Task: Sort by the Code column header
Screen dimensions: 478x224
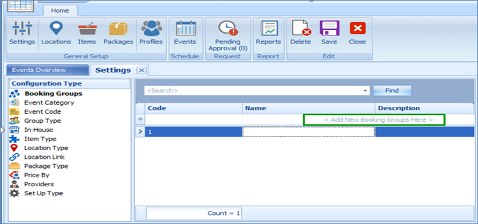Action: [x=193, y=108]
